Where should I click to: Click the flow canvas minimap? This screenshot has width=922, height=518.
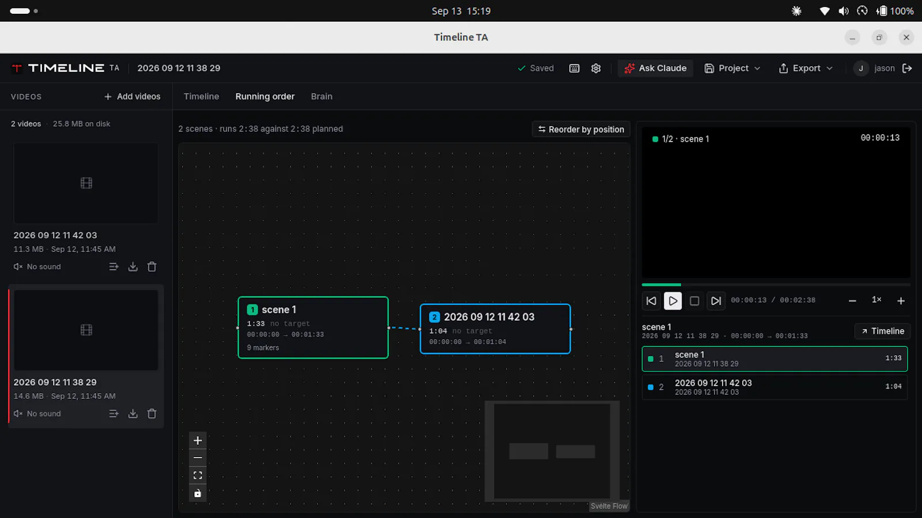tap(552, 451)
